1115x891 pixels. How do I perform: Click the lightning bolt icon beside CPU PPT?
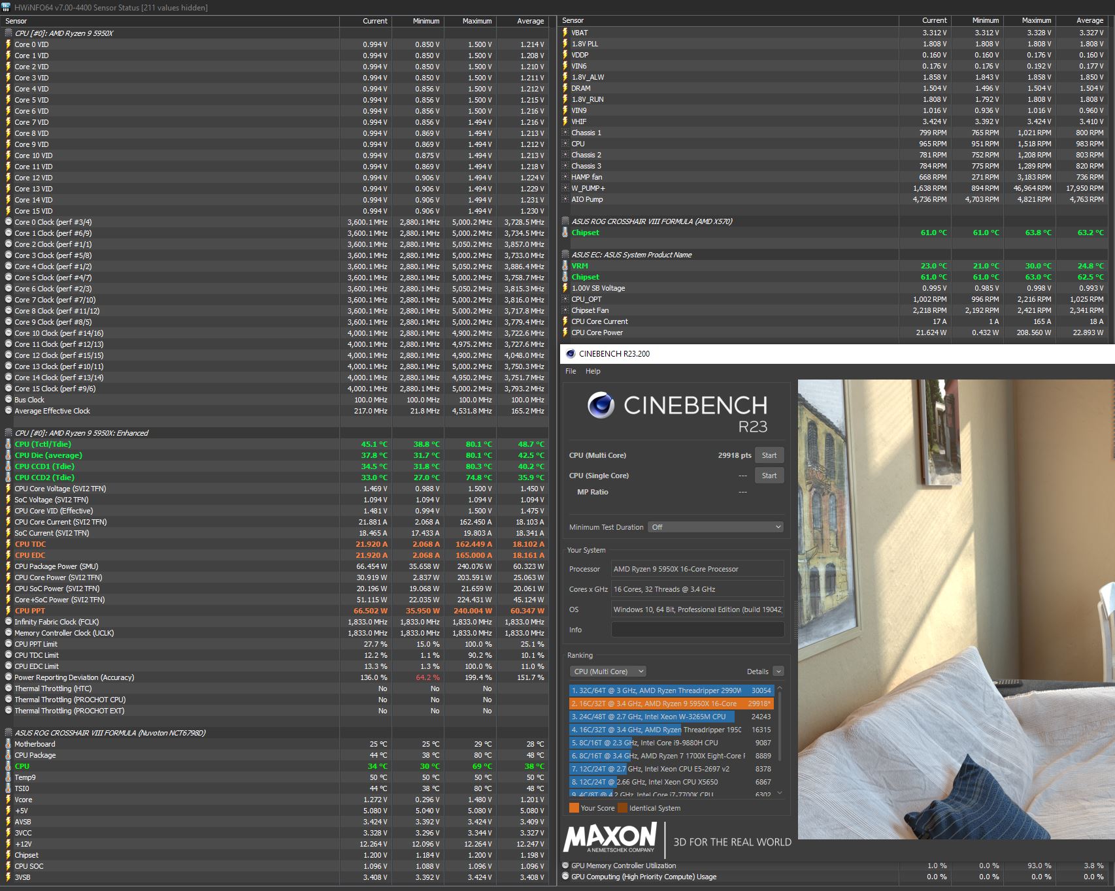point(8,611)
